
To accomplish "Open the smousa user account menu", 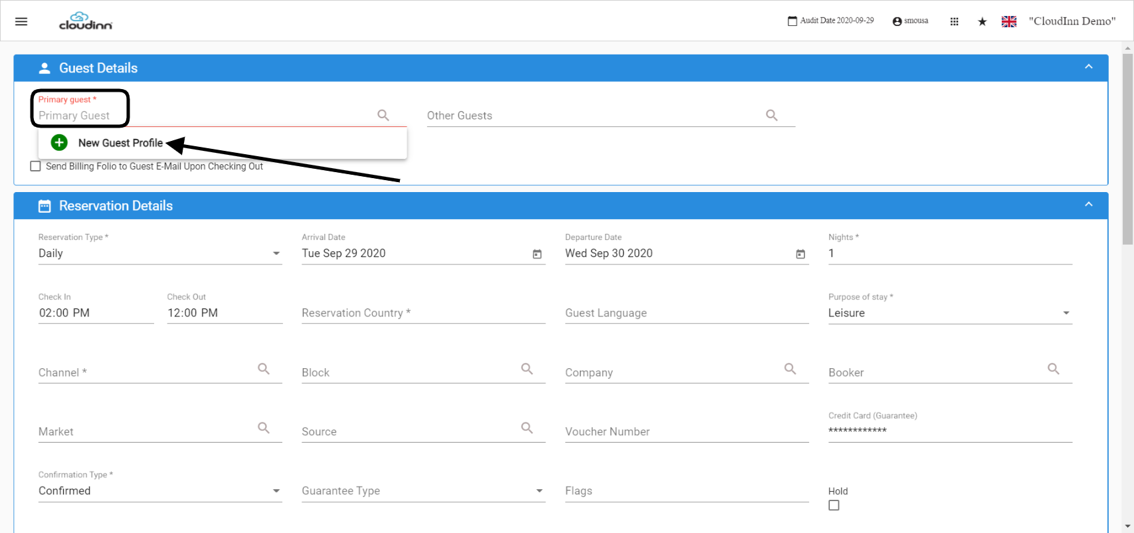I will click(x=910, y=21).
